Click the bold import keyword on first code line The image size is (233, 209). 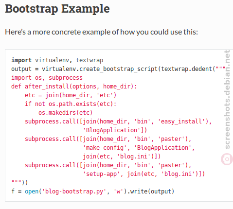[21, 60]
